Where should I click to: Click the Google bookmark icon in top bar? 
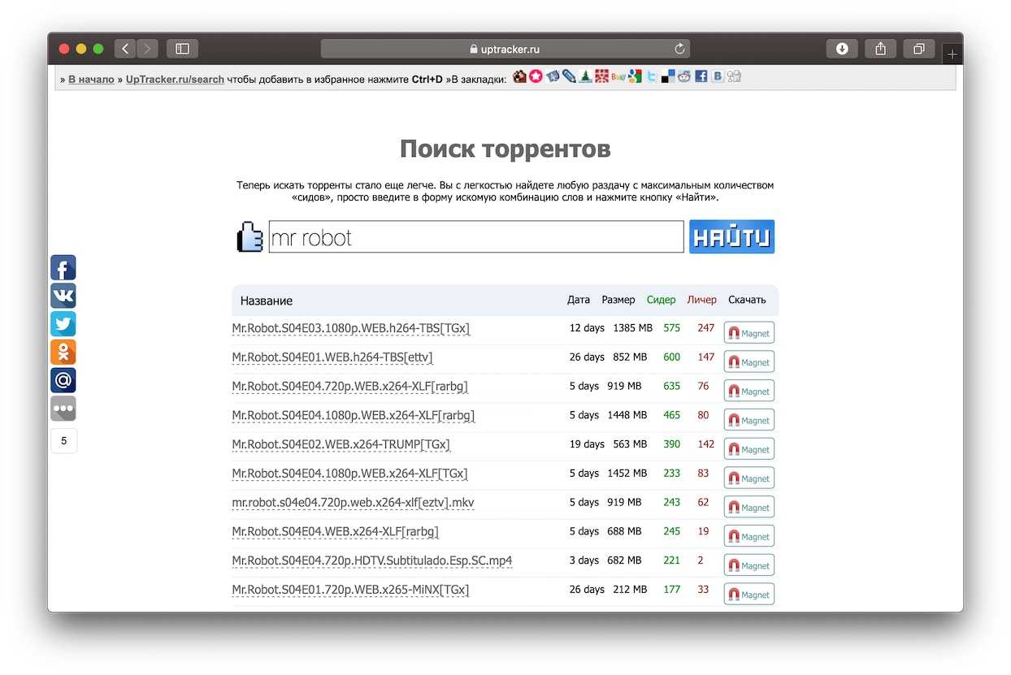pos(635,76)
